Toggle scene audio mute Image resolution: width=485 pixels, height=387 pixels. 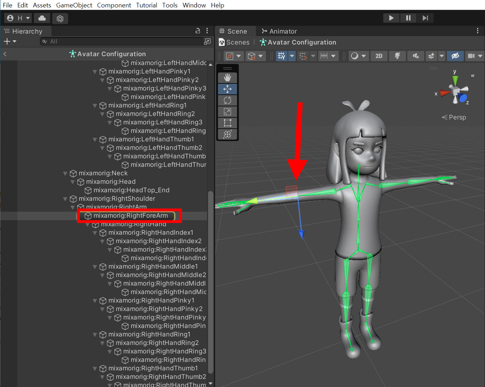tap(416, 56)
